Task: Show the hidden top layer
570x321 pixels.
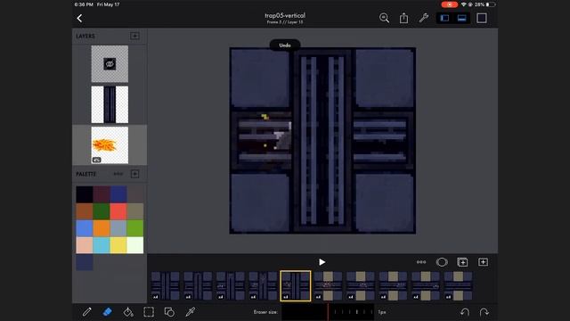Action: coord(110,64)
